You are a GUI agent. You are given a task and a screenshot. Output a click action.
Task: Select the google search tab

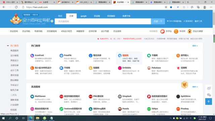pyautogui.click(x=84, y=16)
